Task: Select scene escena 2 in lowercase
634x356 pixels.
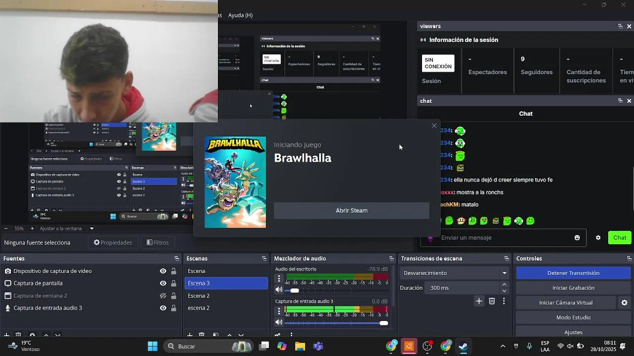Action: [x=226, y=308]
